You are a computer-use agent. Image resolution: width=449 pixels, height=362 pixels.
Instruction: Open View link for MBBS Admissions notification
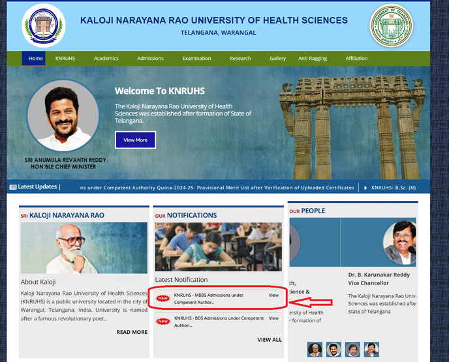click(273, 295)
